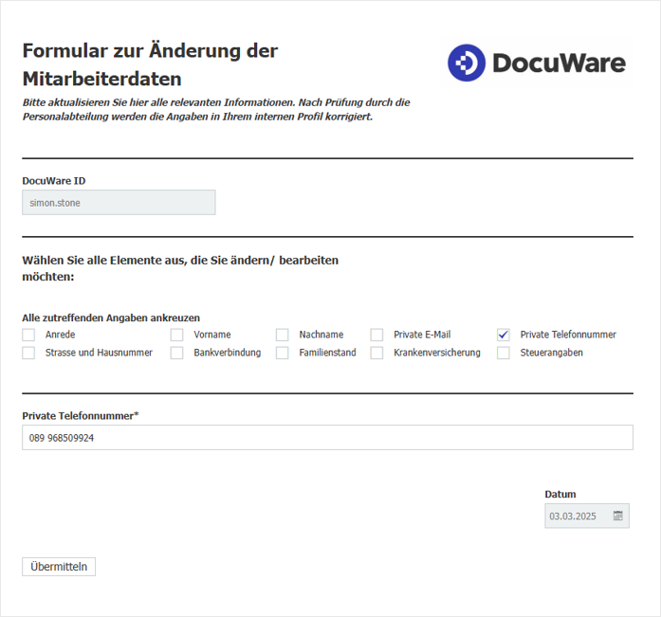Click the DocuWare ID field with simon.stone
This screenshot has height=617, width=661.
tap(119, 202)
